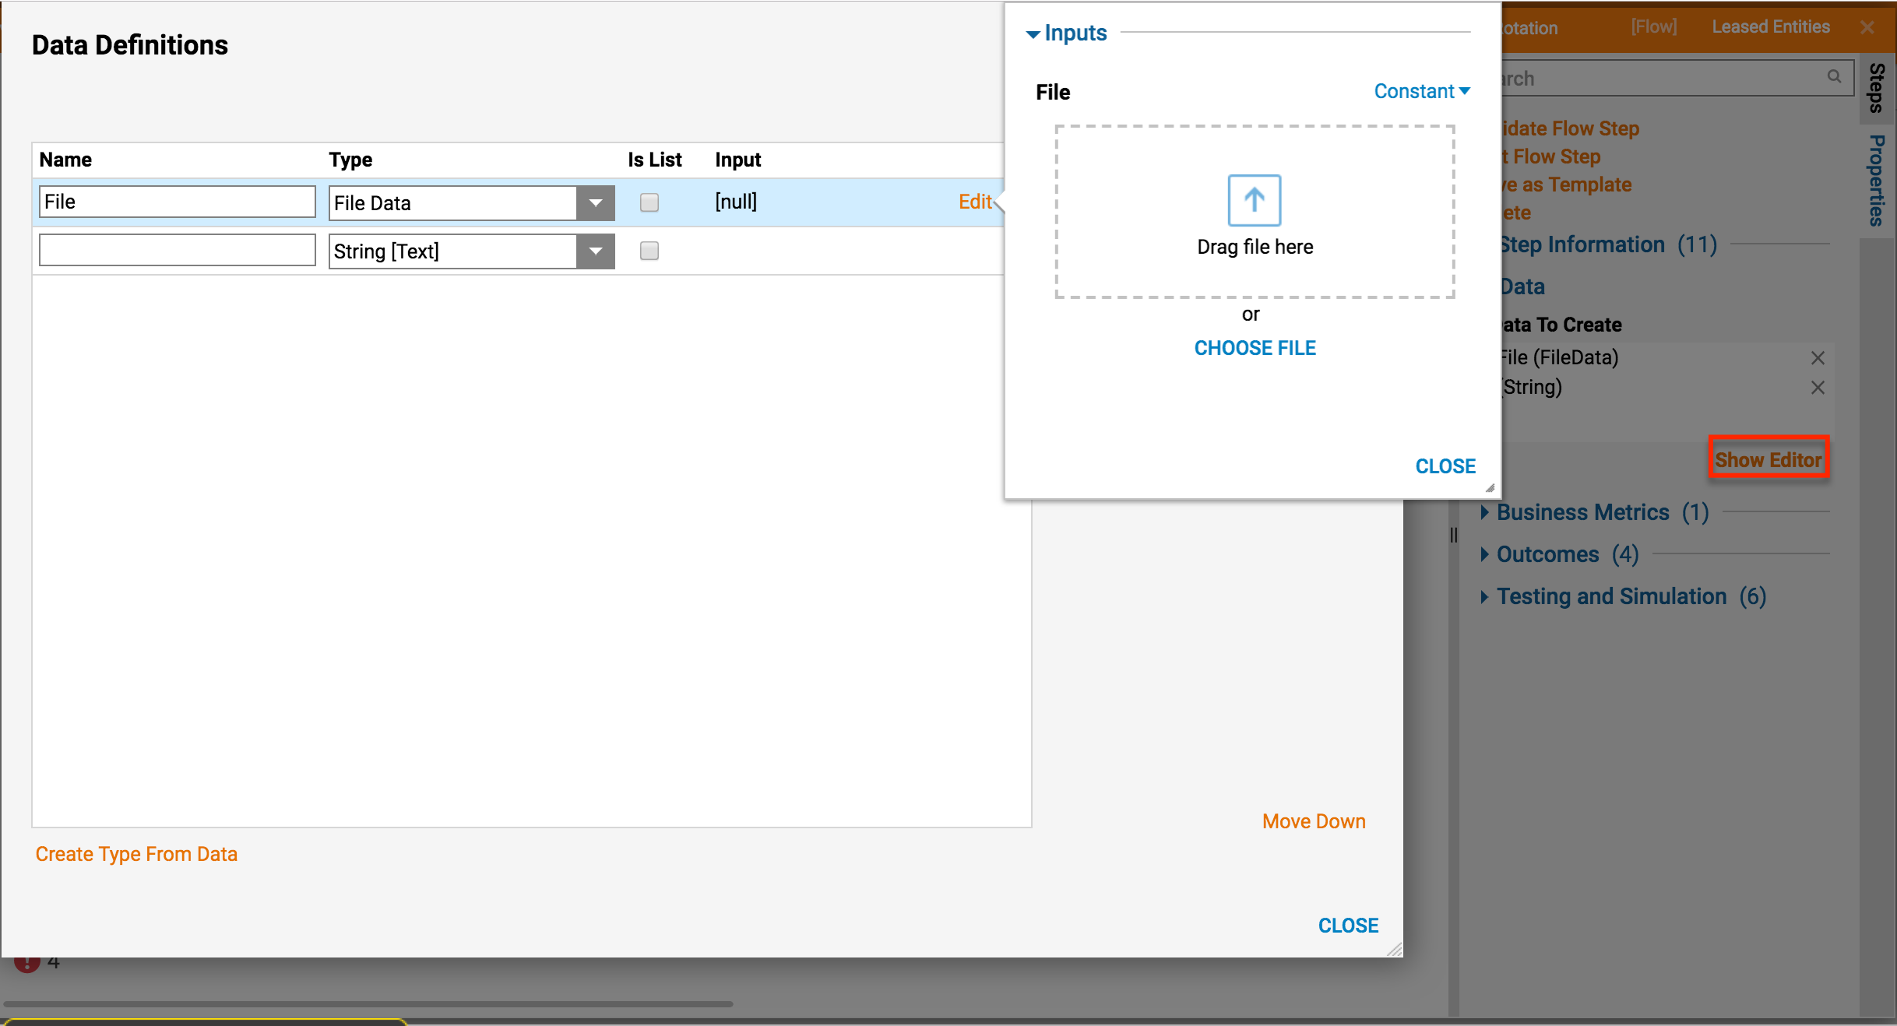Viewport: 1897px width, 1026px height.
Task: Open the Constant mapping type dropdown
Action: pos(1422,91)
